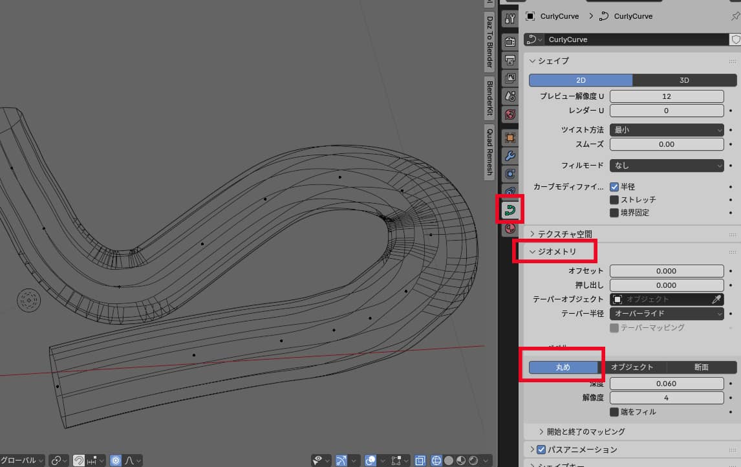
Task: Open the フィルモード dropdown
Action: click(x=666, y=166)
